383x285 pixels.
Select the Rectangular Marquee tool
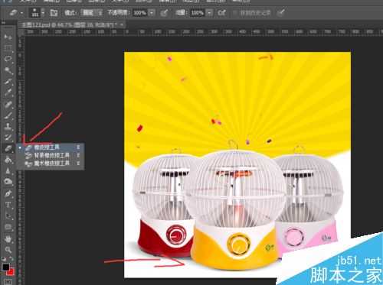pyautogui.click(x=8, y=48)
